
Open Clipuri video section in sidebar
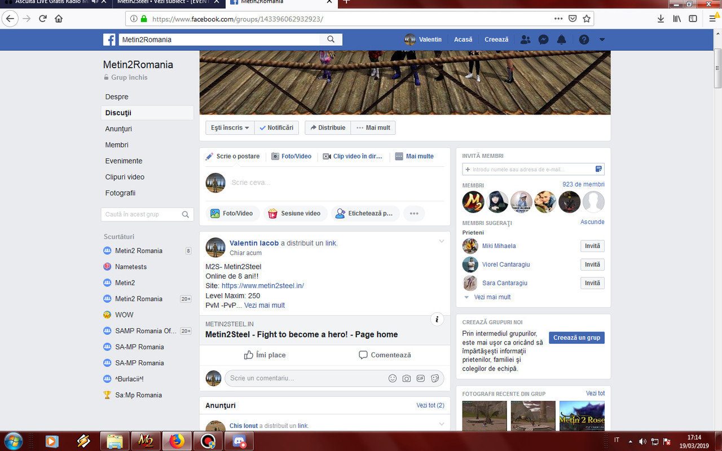click(125, 177)
